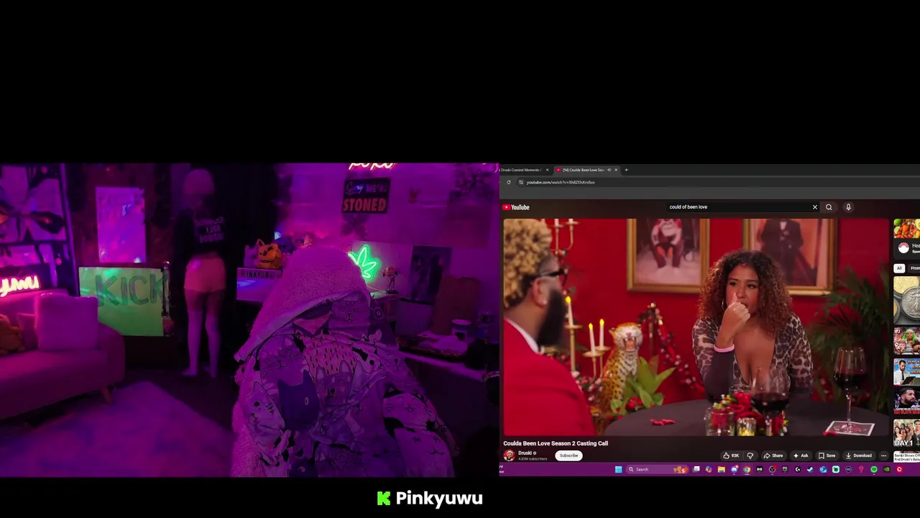Image resolution: width=920 pixels, height=518 pixels.
Task: Start voice search with the microphone icon
Action: (x=848, y=207)
